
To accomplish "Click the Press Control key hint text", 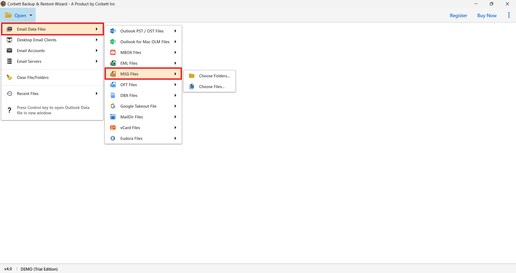I will (x=53, y=110).
